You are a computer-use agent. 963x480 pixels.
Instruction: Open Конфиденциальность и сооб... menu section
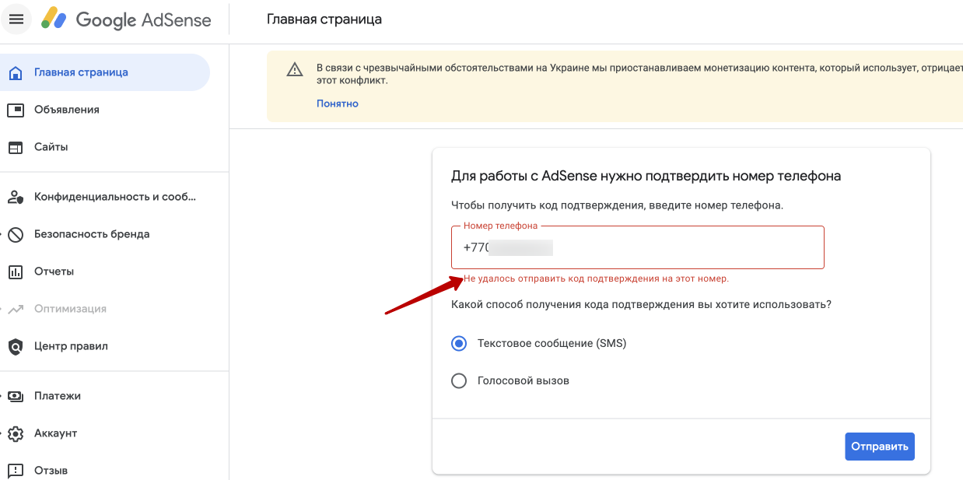(x=114, y=197)
